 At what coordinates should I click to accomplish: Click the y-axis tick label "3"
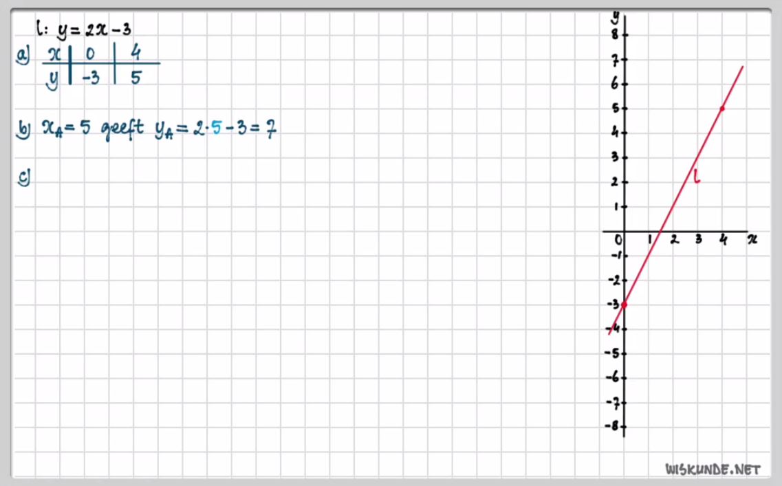pyautogui.click(x=615, y=157)
